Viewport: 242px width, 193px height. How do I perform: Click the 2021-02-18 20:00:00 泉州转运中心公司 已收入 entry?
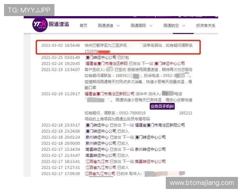[85, 144]
